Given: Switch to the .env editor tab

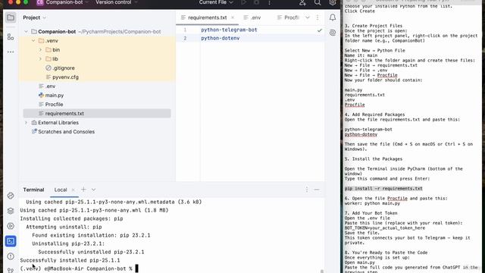Looking at the screenshot, I should point(252,17).
